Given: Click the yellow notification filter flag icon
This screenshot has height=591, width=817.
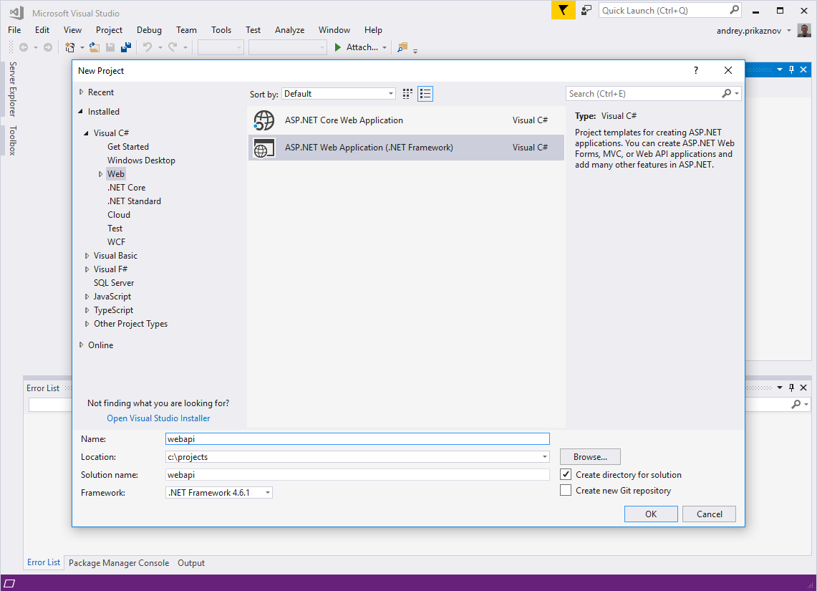Looking at the screenshot, I should (x=564, y=11).
